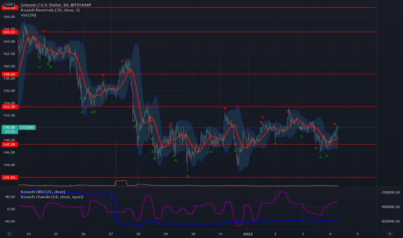Click the 160.00 price axis value

coord(9,66)
